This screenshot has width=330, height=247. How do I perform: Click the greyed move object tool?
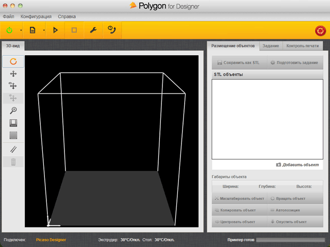[13, 98]
